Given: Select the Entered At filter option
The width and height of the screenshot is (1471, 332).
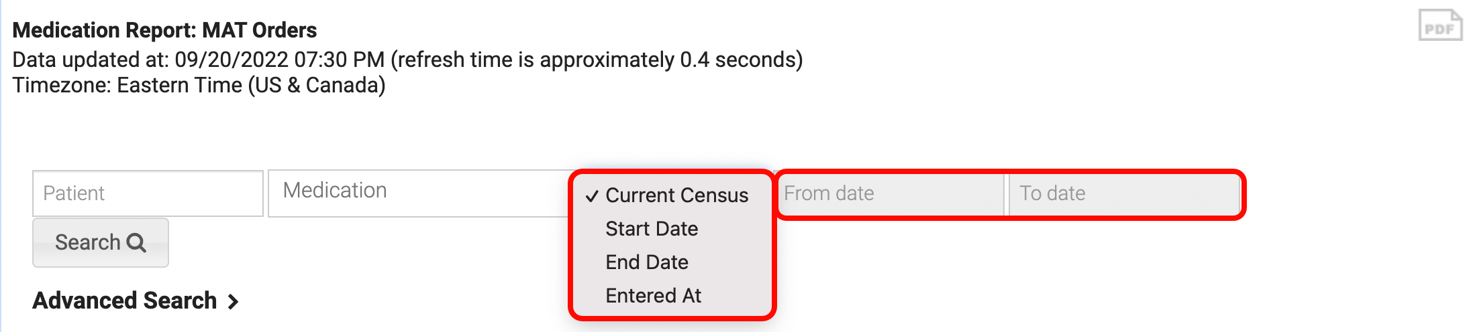Looking at the screenshot, I should pyautogui.click(x=653, y=296).
